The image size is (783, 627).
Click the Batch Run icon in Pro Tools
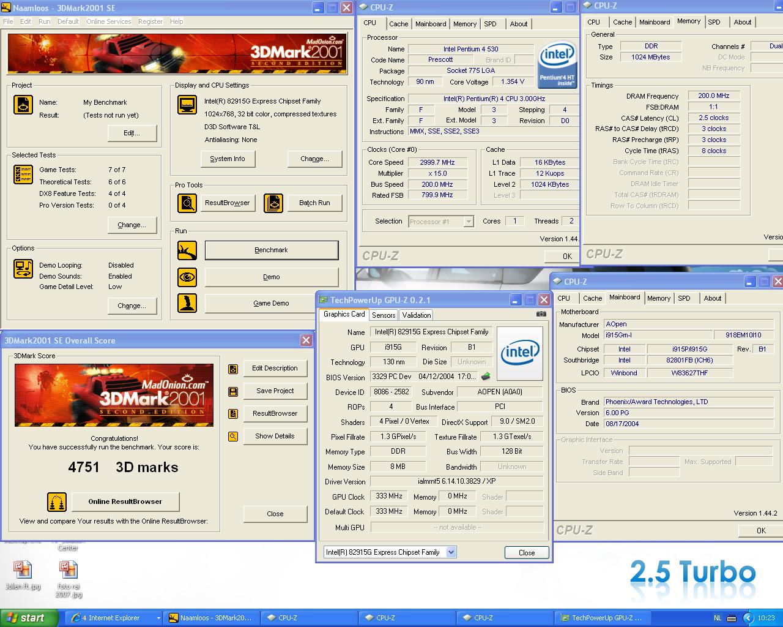pyautogui.click(x=273, y=203)
